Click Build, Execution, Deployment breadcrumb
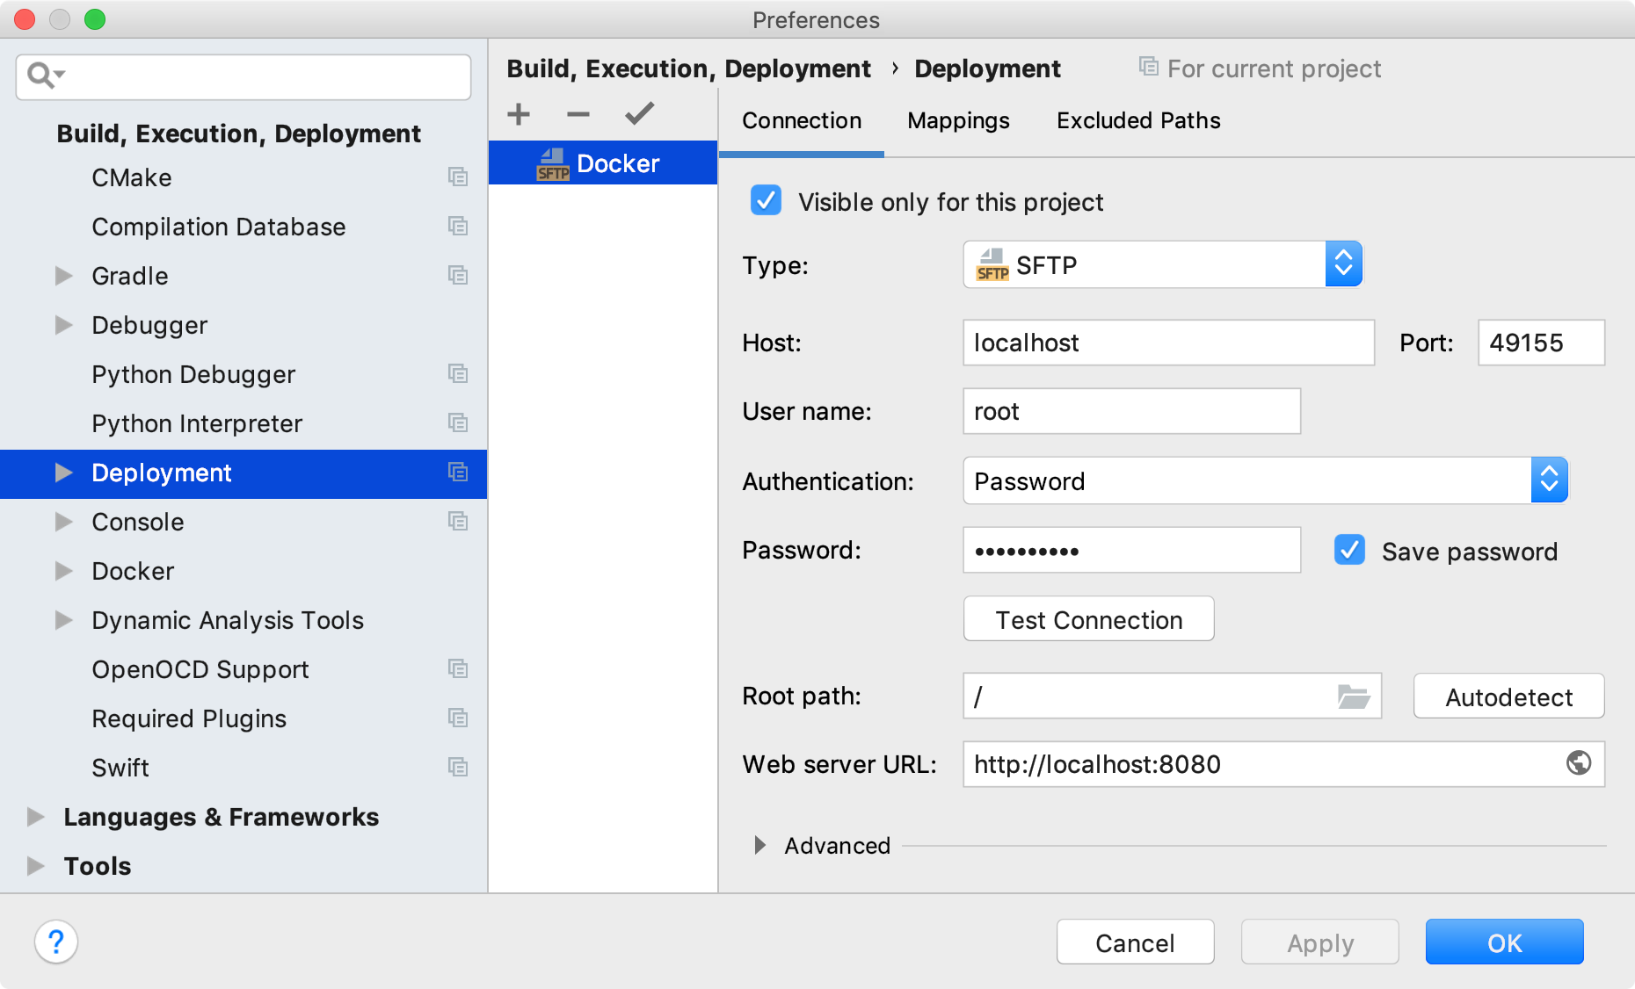Image resolution: width=1635 pixels, height=989 pixels. click(688, 69)
